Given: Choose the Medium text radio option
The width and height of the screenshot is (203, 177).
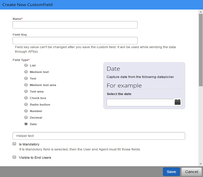Looking at the screenshot, I should 26,72.
